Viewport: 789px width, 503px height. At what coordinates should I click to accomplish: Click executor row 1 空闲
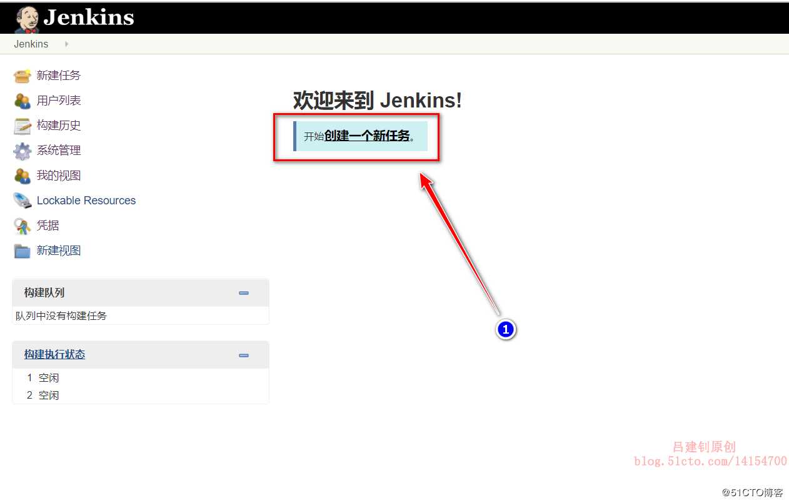tap(141, 378)
